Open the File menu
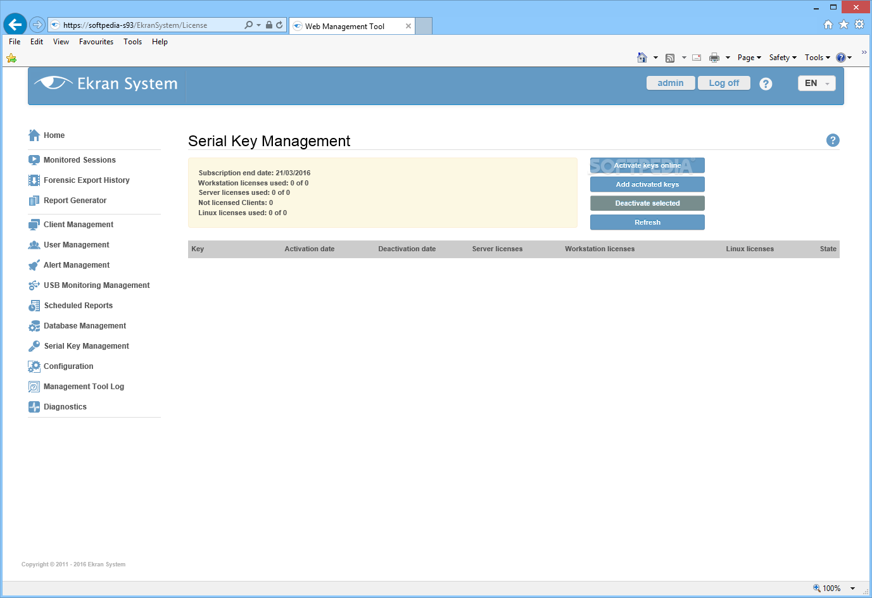Image resolution: width=872 pixels, height=598 pixels. [x=15, y=42]
